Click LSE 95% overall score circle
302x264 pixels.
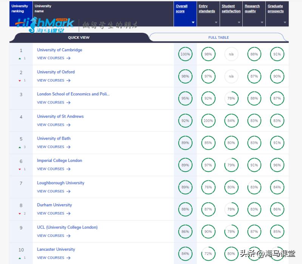(185, 98)
